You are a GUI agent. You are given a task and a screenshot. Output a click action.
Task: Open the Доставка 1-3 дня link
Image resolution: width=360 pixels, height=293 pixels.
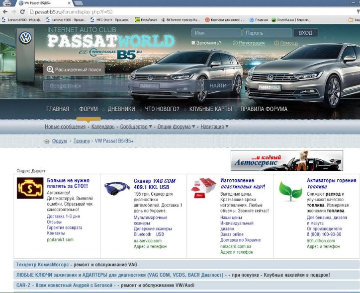click(x=63, y=216)
